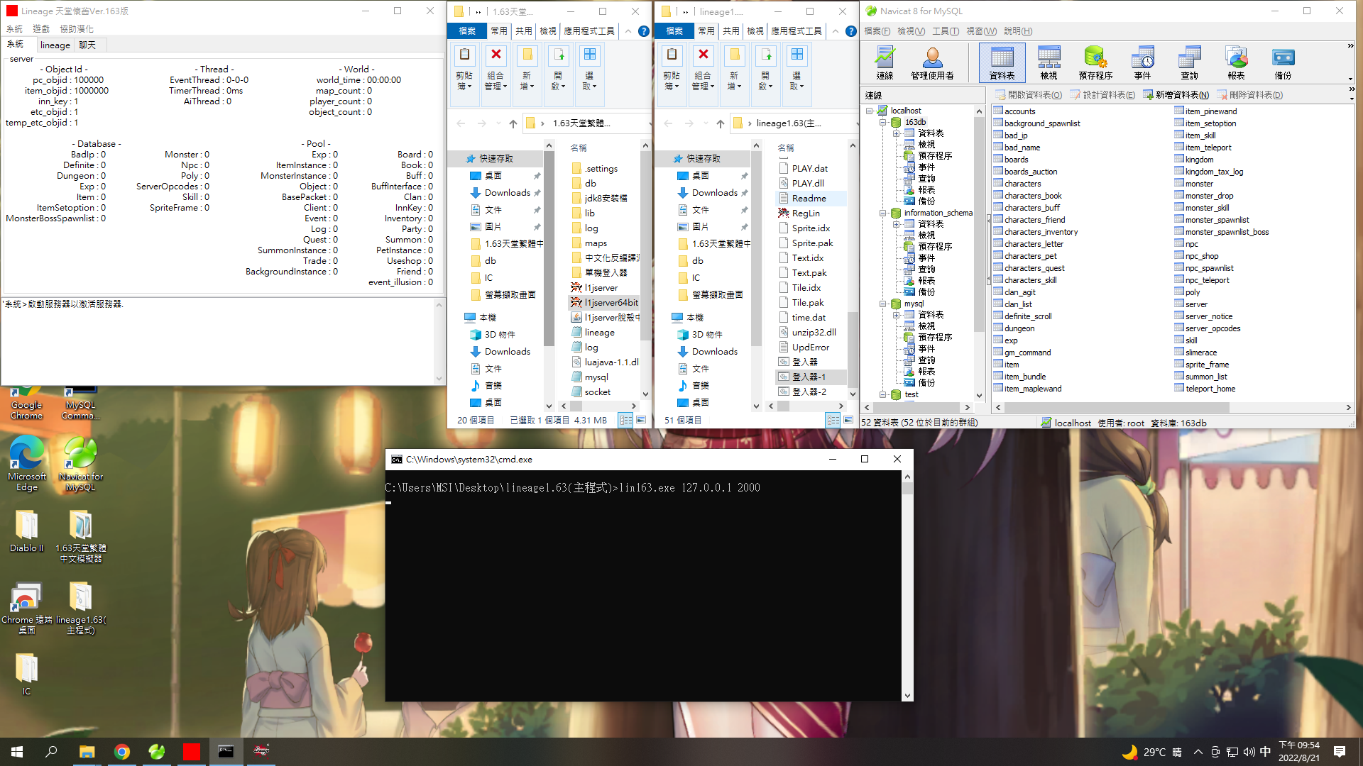The height and width of the screenshot is (766, 1363).
Task: Click the 選取 select icon in right Explorer
Action: pos(797,68)
